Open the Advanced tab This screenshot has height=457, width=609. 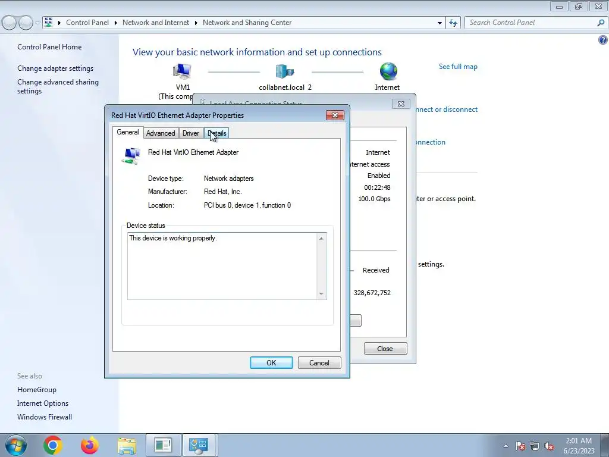pos(161,133)
